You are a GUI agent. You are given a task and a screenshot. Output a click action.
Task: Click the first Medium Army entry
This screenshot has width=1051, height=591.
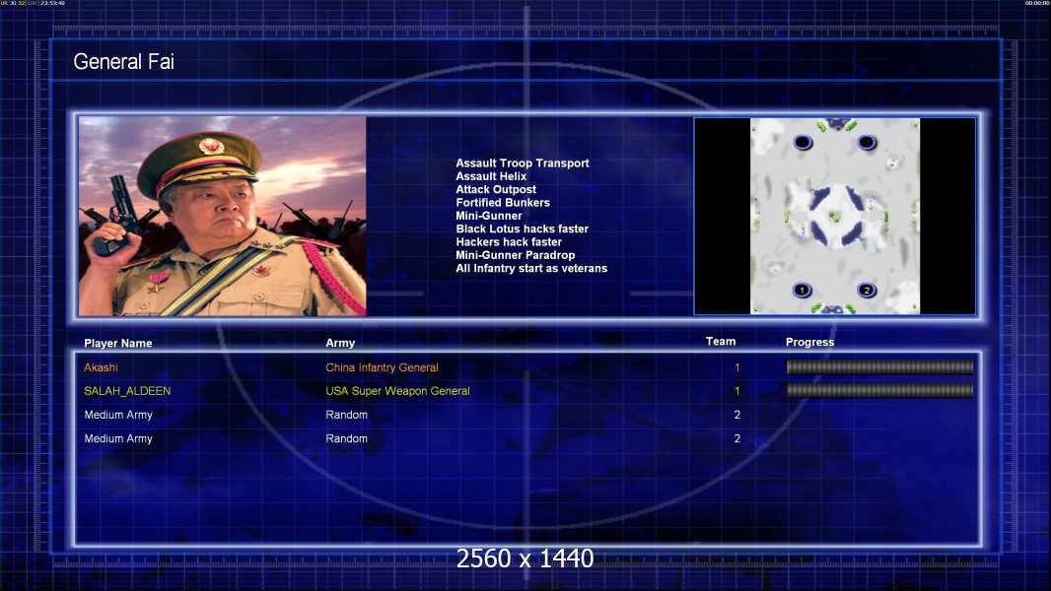(118, 415)
